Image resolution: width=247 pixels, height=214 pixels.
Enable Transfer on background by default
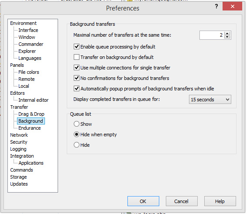76,57
